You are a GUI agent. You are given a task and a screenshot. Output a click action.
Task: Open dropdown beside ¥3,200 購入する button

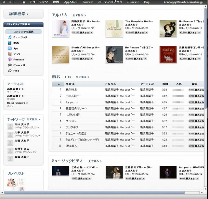pyautogui.click(x=92, y=33)
